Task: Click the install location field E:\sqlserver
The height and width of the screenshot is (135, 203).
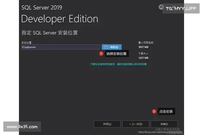Action: [61, 47]
